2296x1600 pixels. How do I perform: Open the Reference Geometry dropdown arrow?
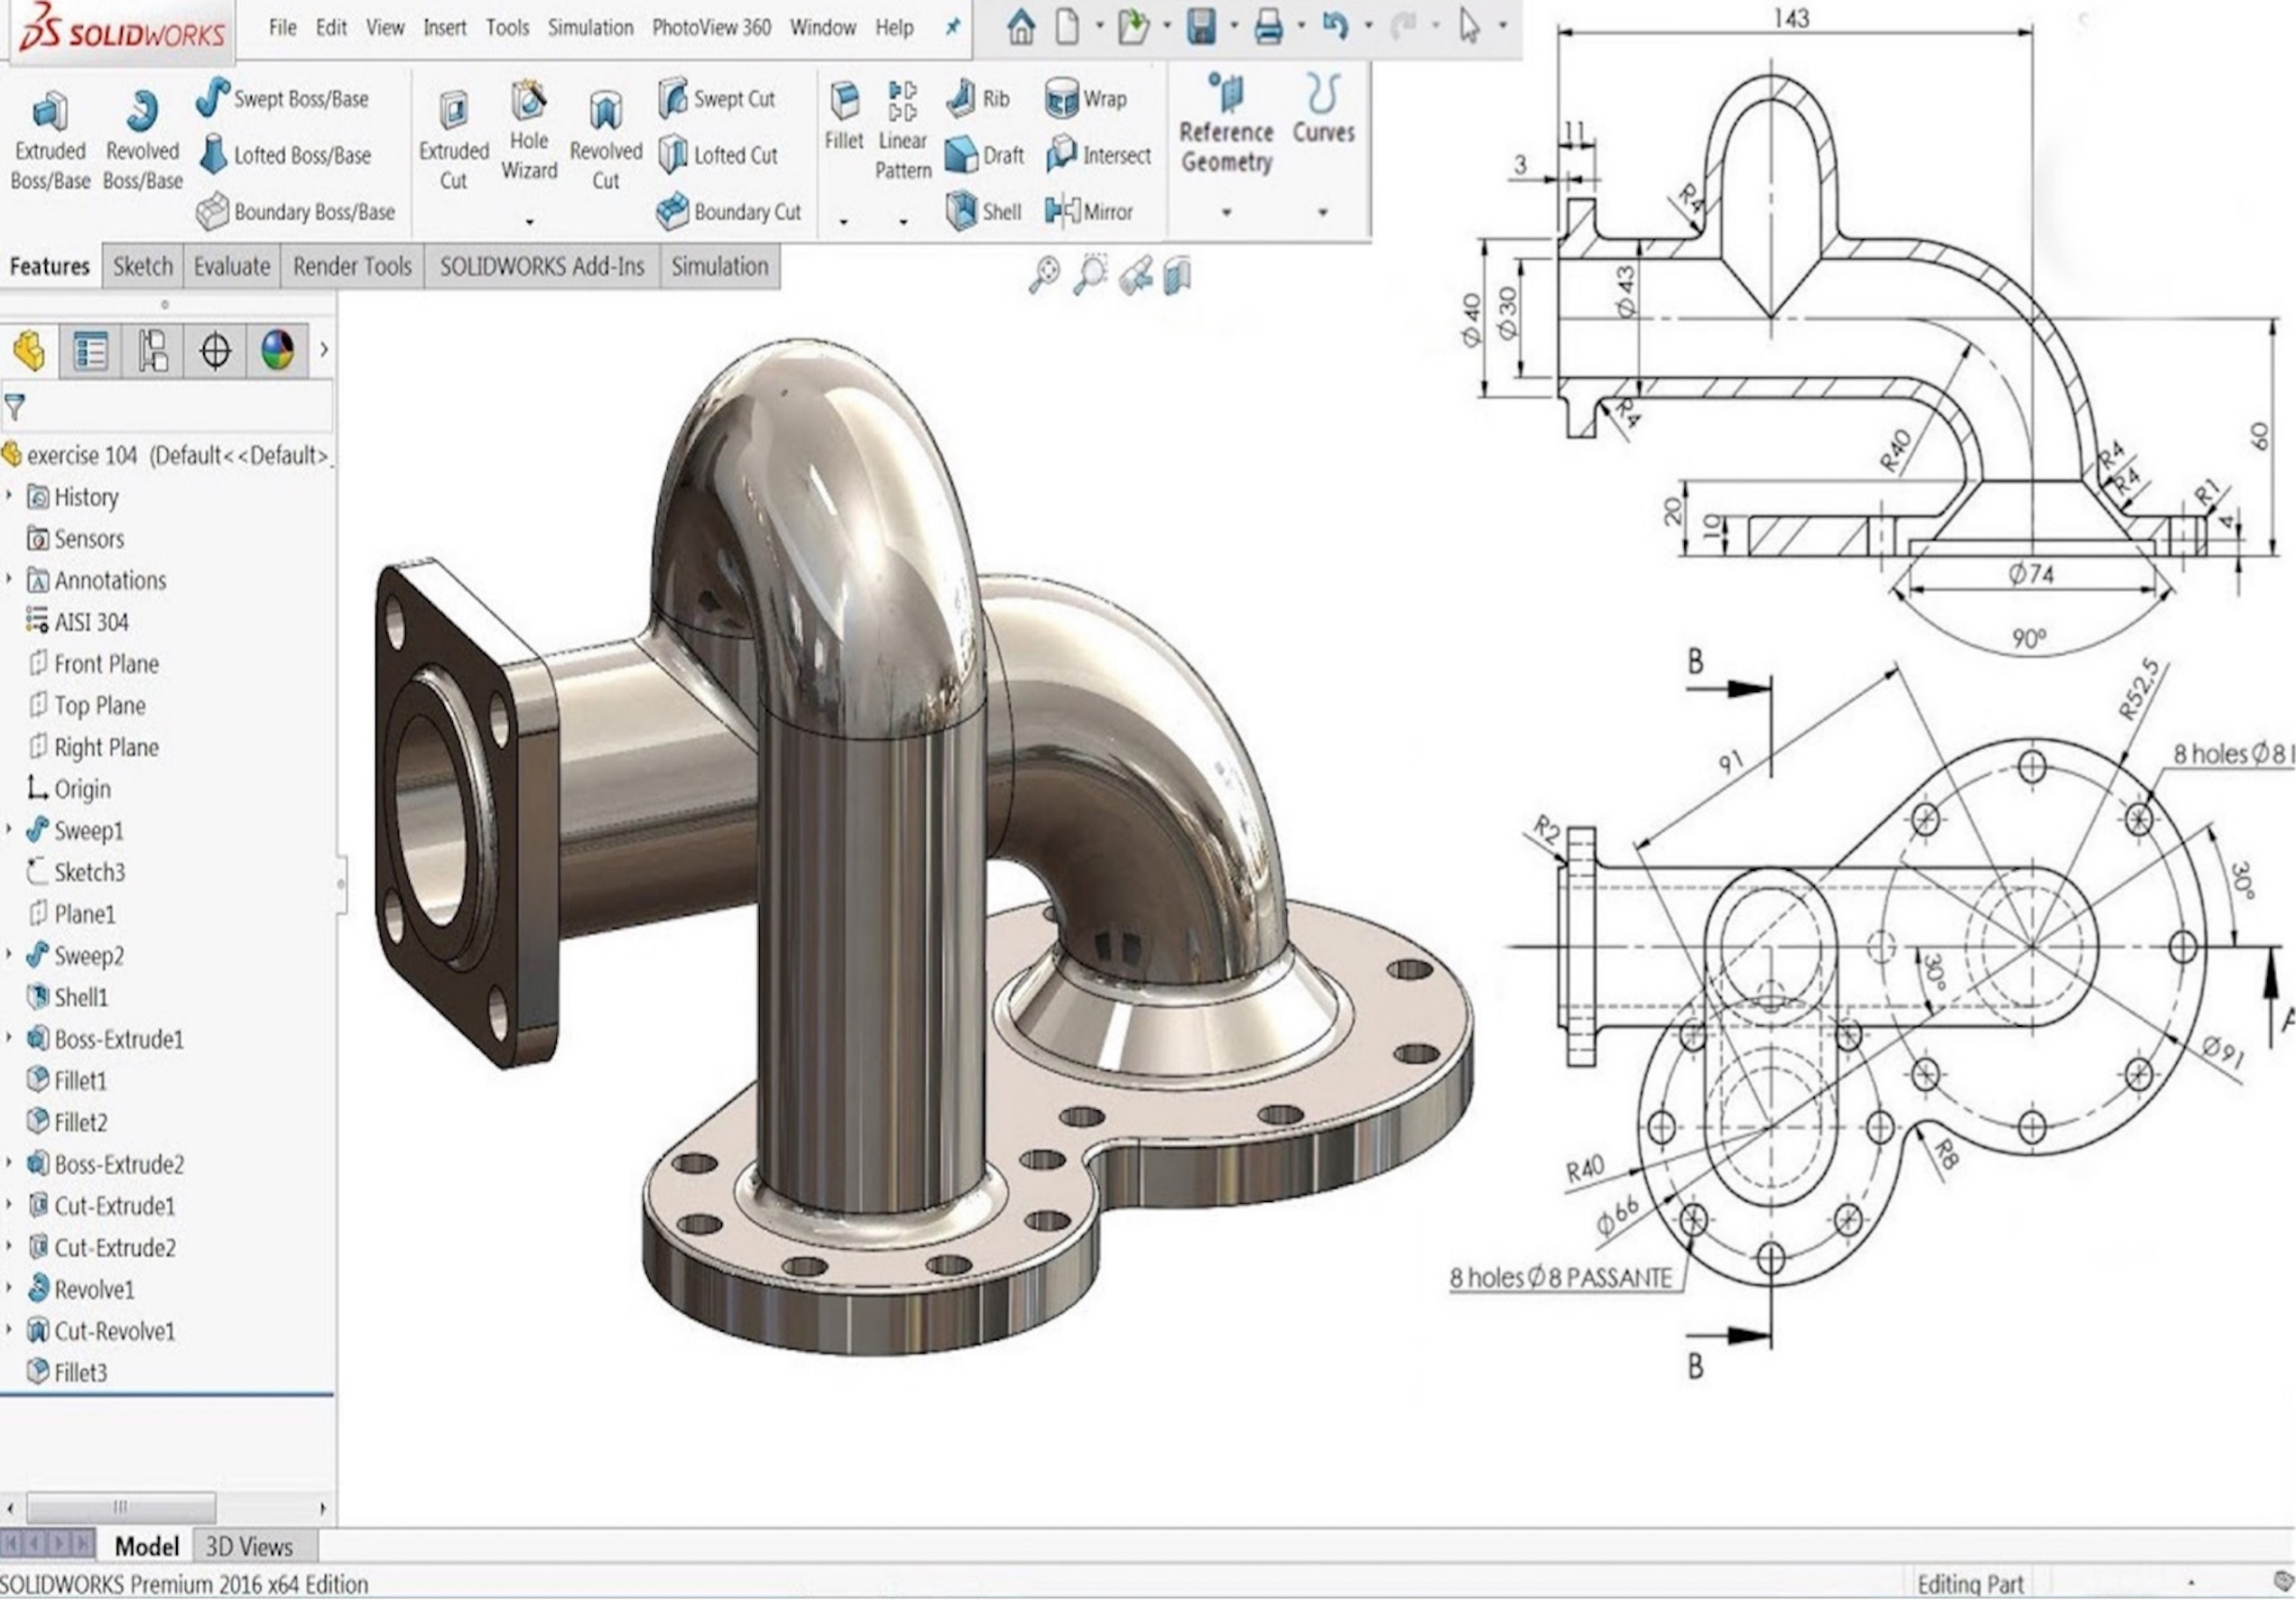1226,212
